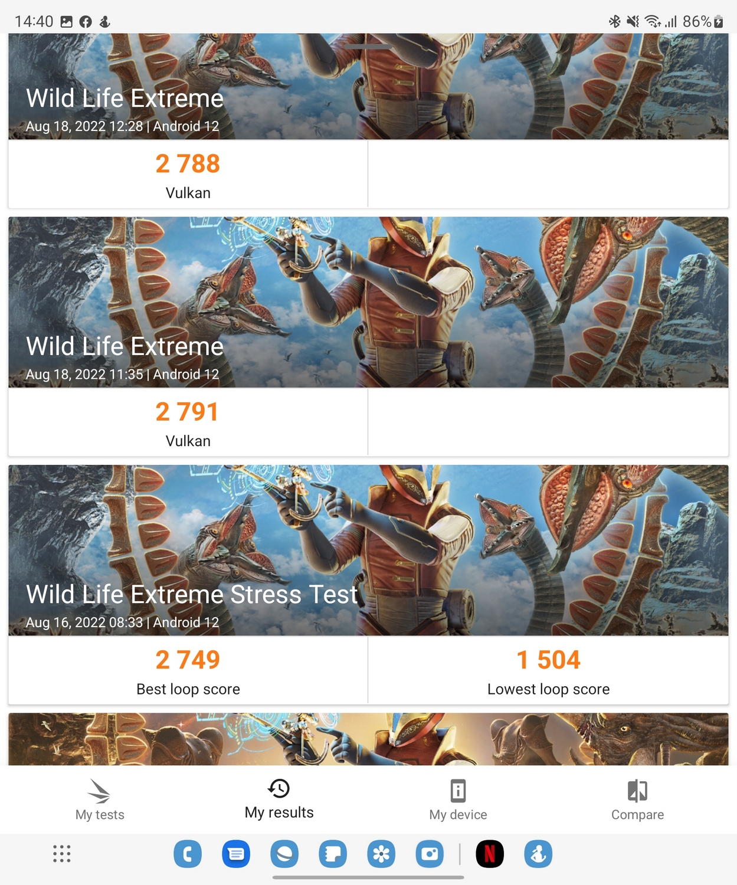Open the Gallery flower icon
Image resolution: width=737 pixels, height=885 pixels.
(x=381, y=854)
